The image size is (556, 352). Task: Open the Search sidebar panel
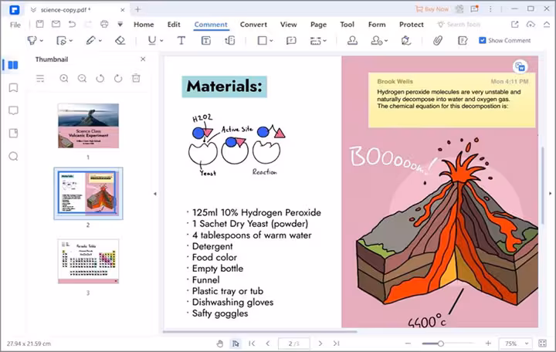13,157
